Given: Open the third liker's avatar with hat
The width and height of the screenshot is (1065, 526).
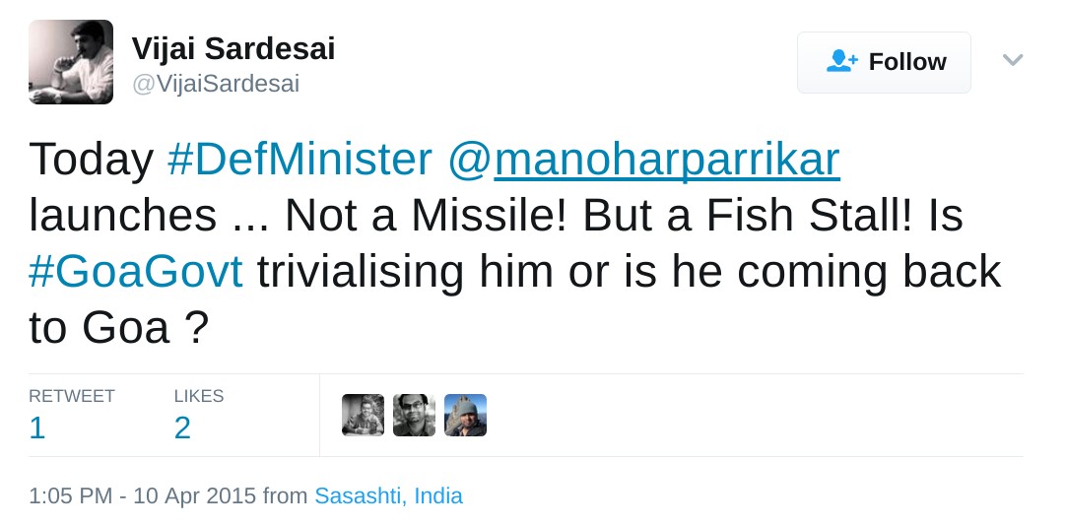Looking at the screenshot, I should tap(465, 416).
